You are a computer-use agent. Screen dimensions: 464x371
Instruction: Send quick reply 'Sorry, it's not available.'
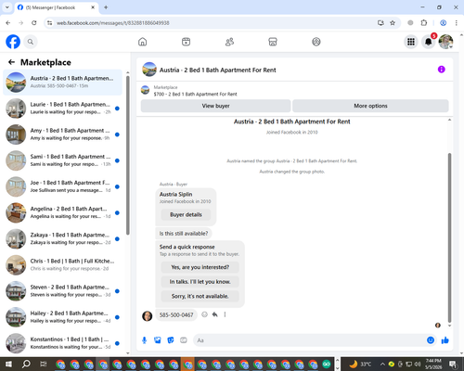click(200, 296)
